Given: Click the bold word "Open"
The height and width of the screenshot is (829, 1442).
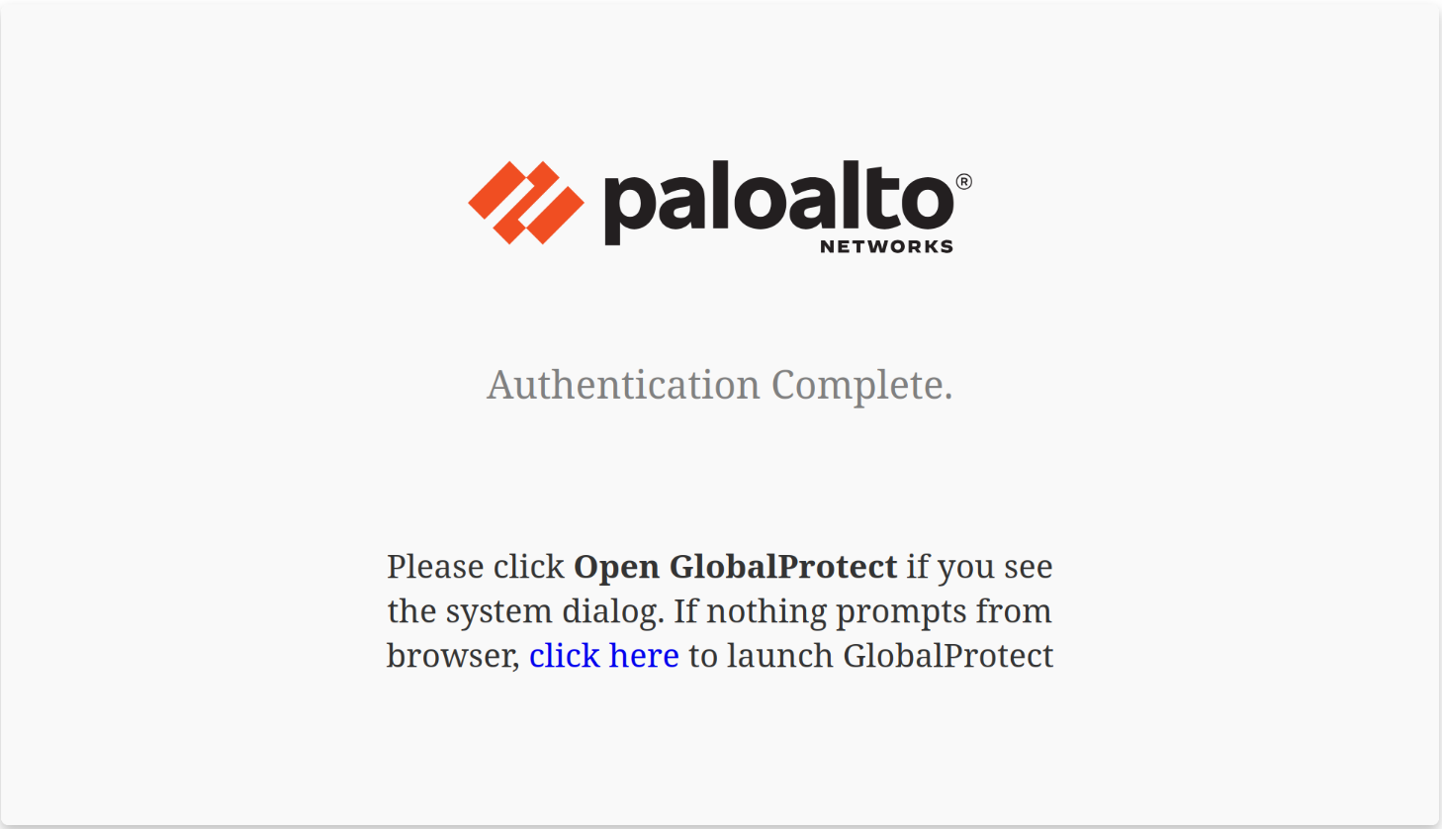Looking at the screenshot, I should point(617,567).
